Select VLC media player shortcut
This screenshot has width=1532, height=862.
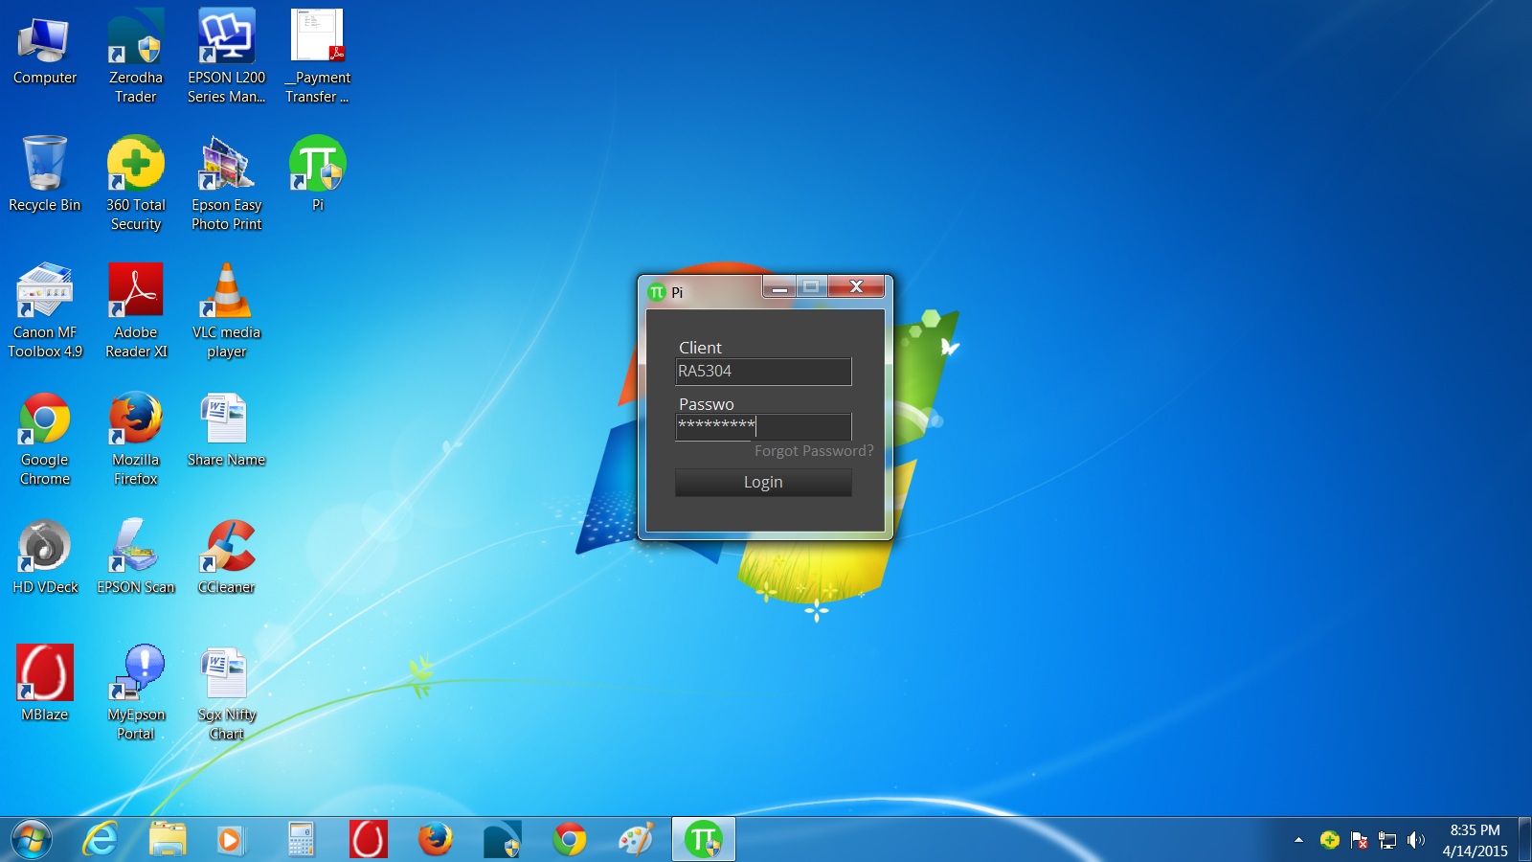pyautogui.click(x=227, y=311)
